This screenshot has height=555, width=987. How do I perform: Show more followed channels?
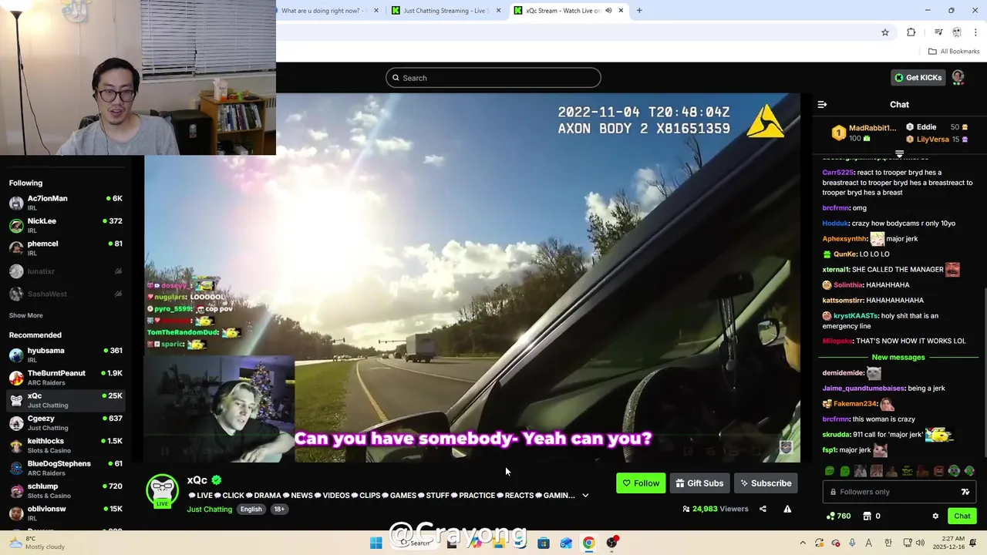[x=25, y=315]
